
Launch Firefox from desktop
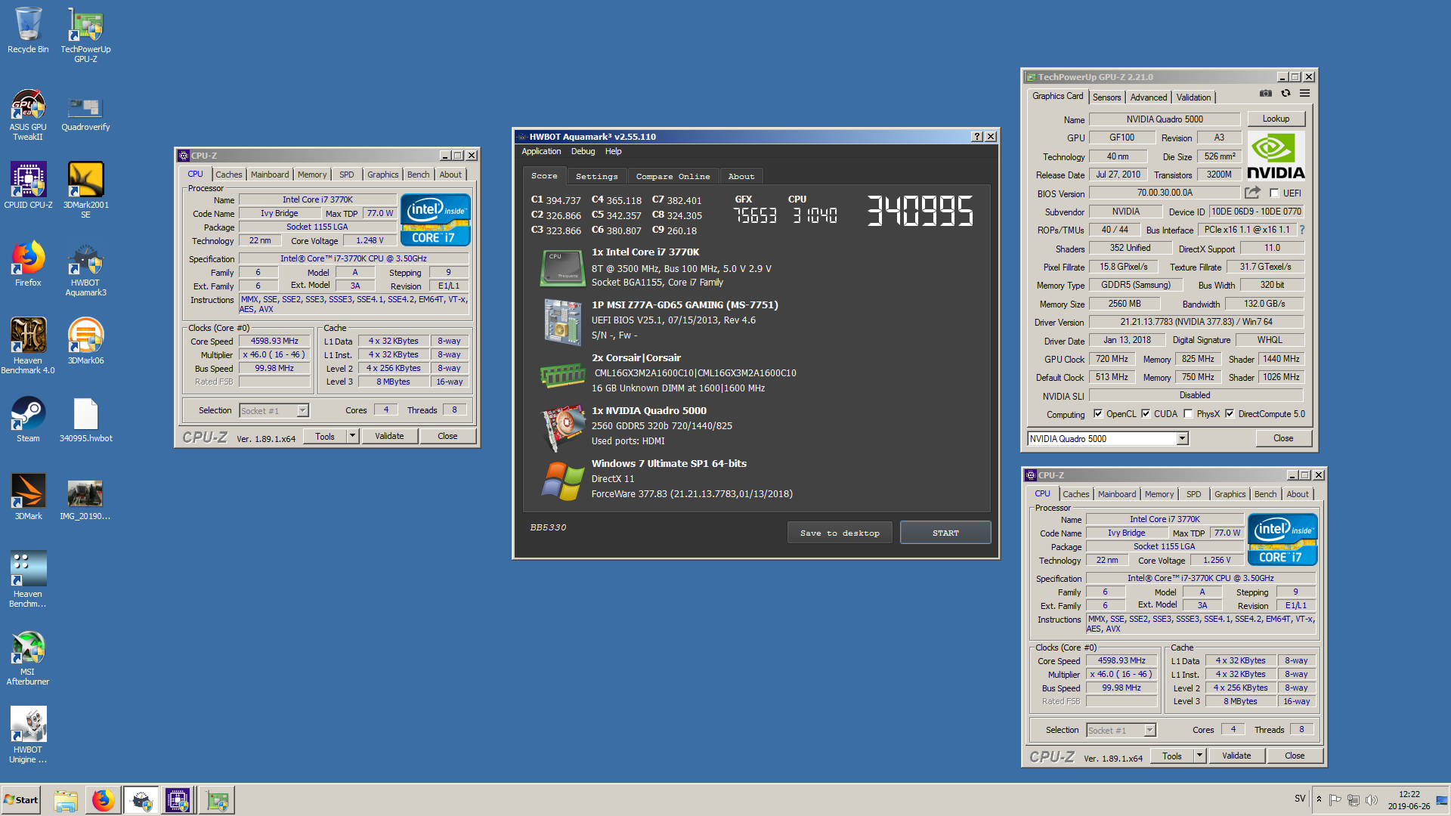coord(28,264)
